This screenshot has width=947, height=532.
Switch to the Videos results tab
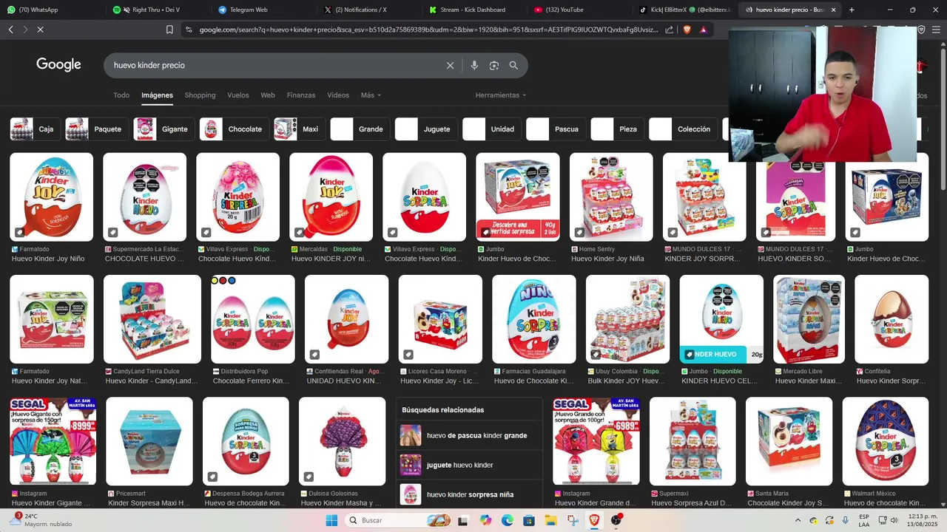[x=338, y=95]
